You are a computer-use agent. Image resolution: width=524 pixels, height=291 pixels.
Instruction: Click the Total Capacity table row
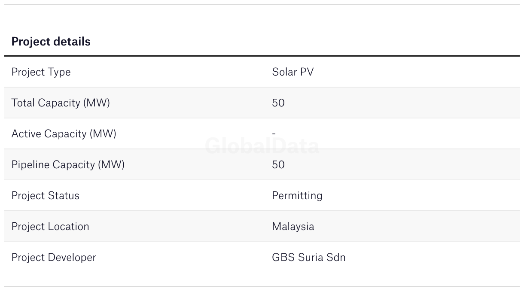(262, 103)
